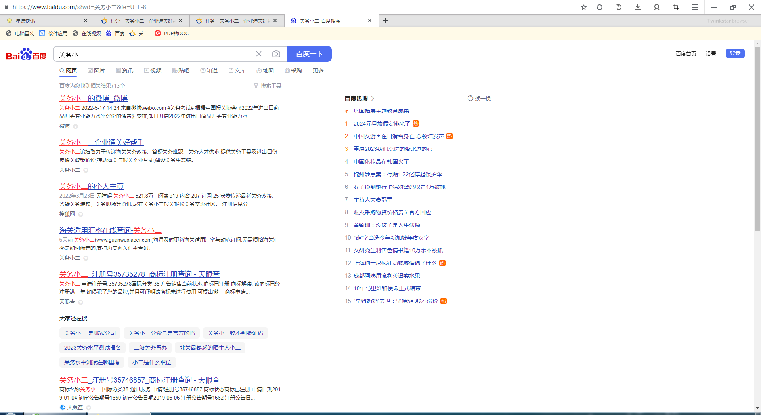
Task: Open a new browser tab with plus button
Action: pos(386,21)
